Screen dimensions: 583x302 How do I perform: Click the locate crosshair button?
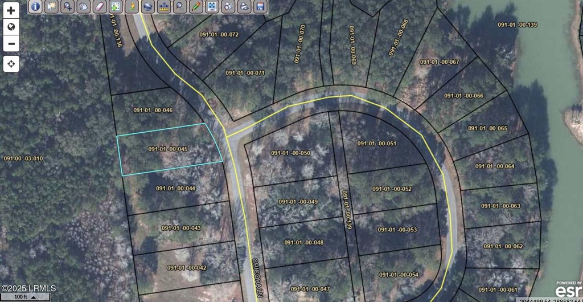(x=11, y=64)
